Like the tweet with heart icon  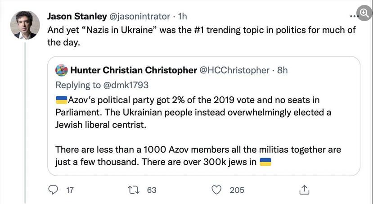tap(216, 190)
